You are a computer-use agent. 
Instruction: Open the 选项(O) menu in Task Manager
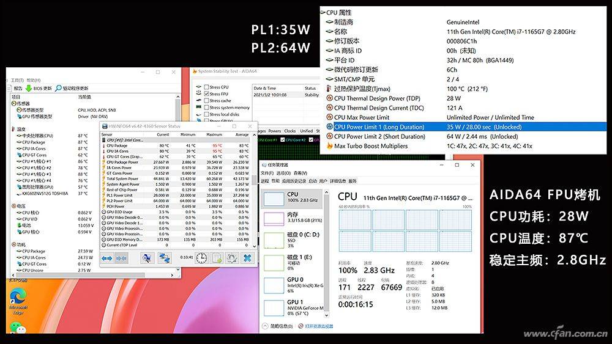283,173
